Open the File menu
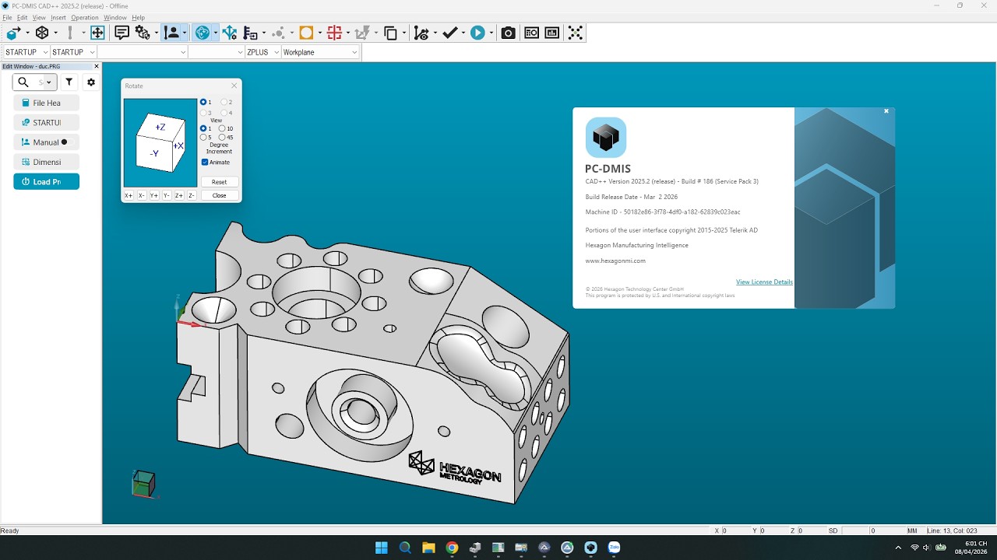 coord(7,17)
